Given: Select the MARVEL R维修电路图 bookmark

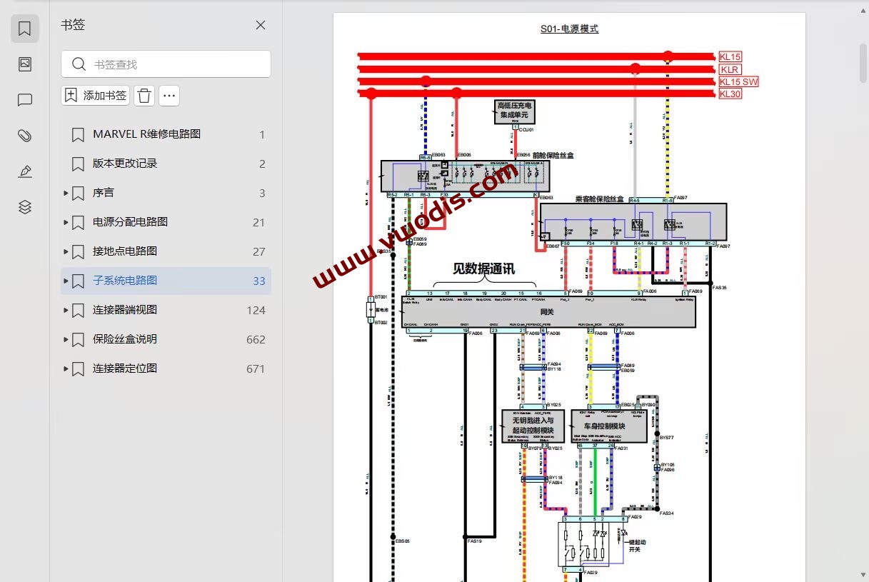Looking at the screenshot, I should coord(146,134).
